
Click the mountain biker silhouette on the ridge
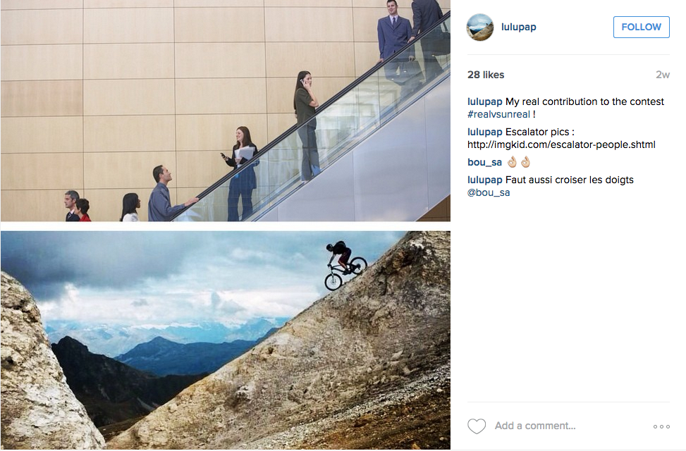[x=345, y=266]
